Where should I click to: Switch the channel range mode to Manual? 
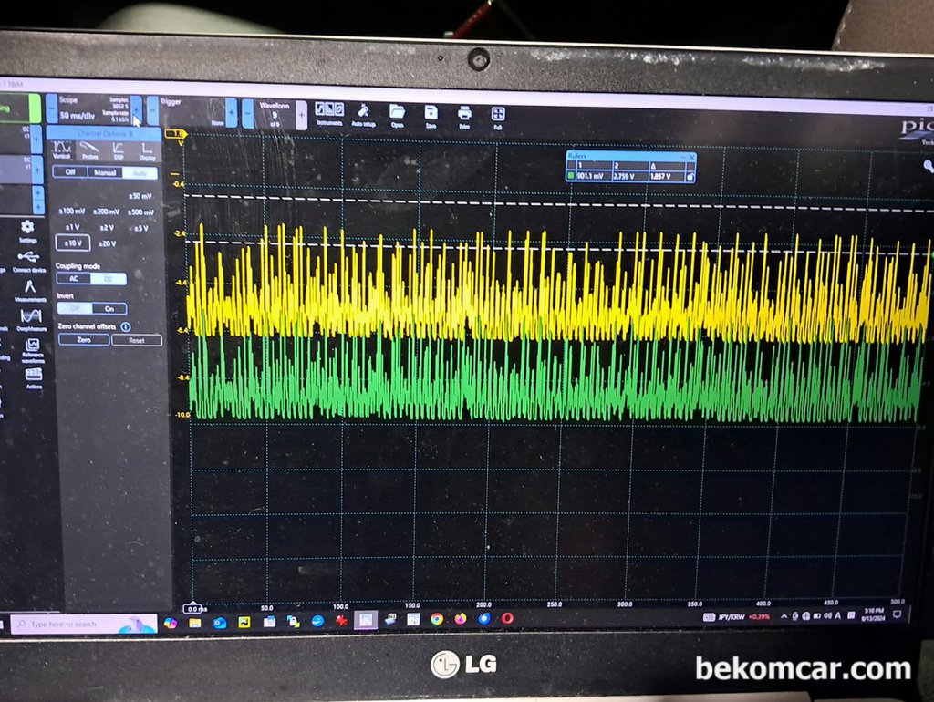(105, 171)
